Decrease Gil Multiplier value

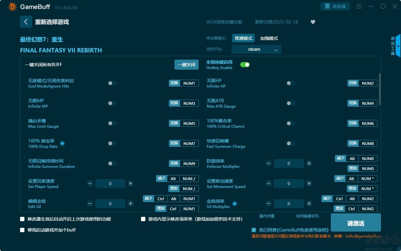pyautogui.click(x=268, y=204)
